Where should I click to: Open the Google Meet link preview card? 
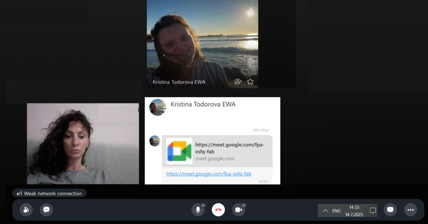point(217,151)
